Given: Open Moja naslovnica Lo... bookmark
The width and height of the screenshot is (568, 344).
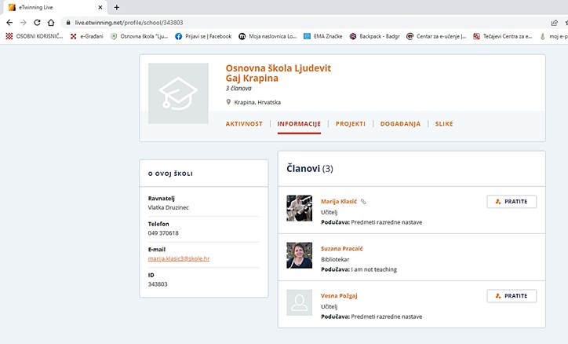Looking at the screenshot, I should (268, 36).
